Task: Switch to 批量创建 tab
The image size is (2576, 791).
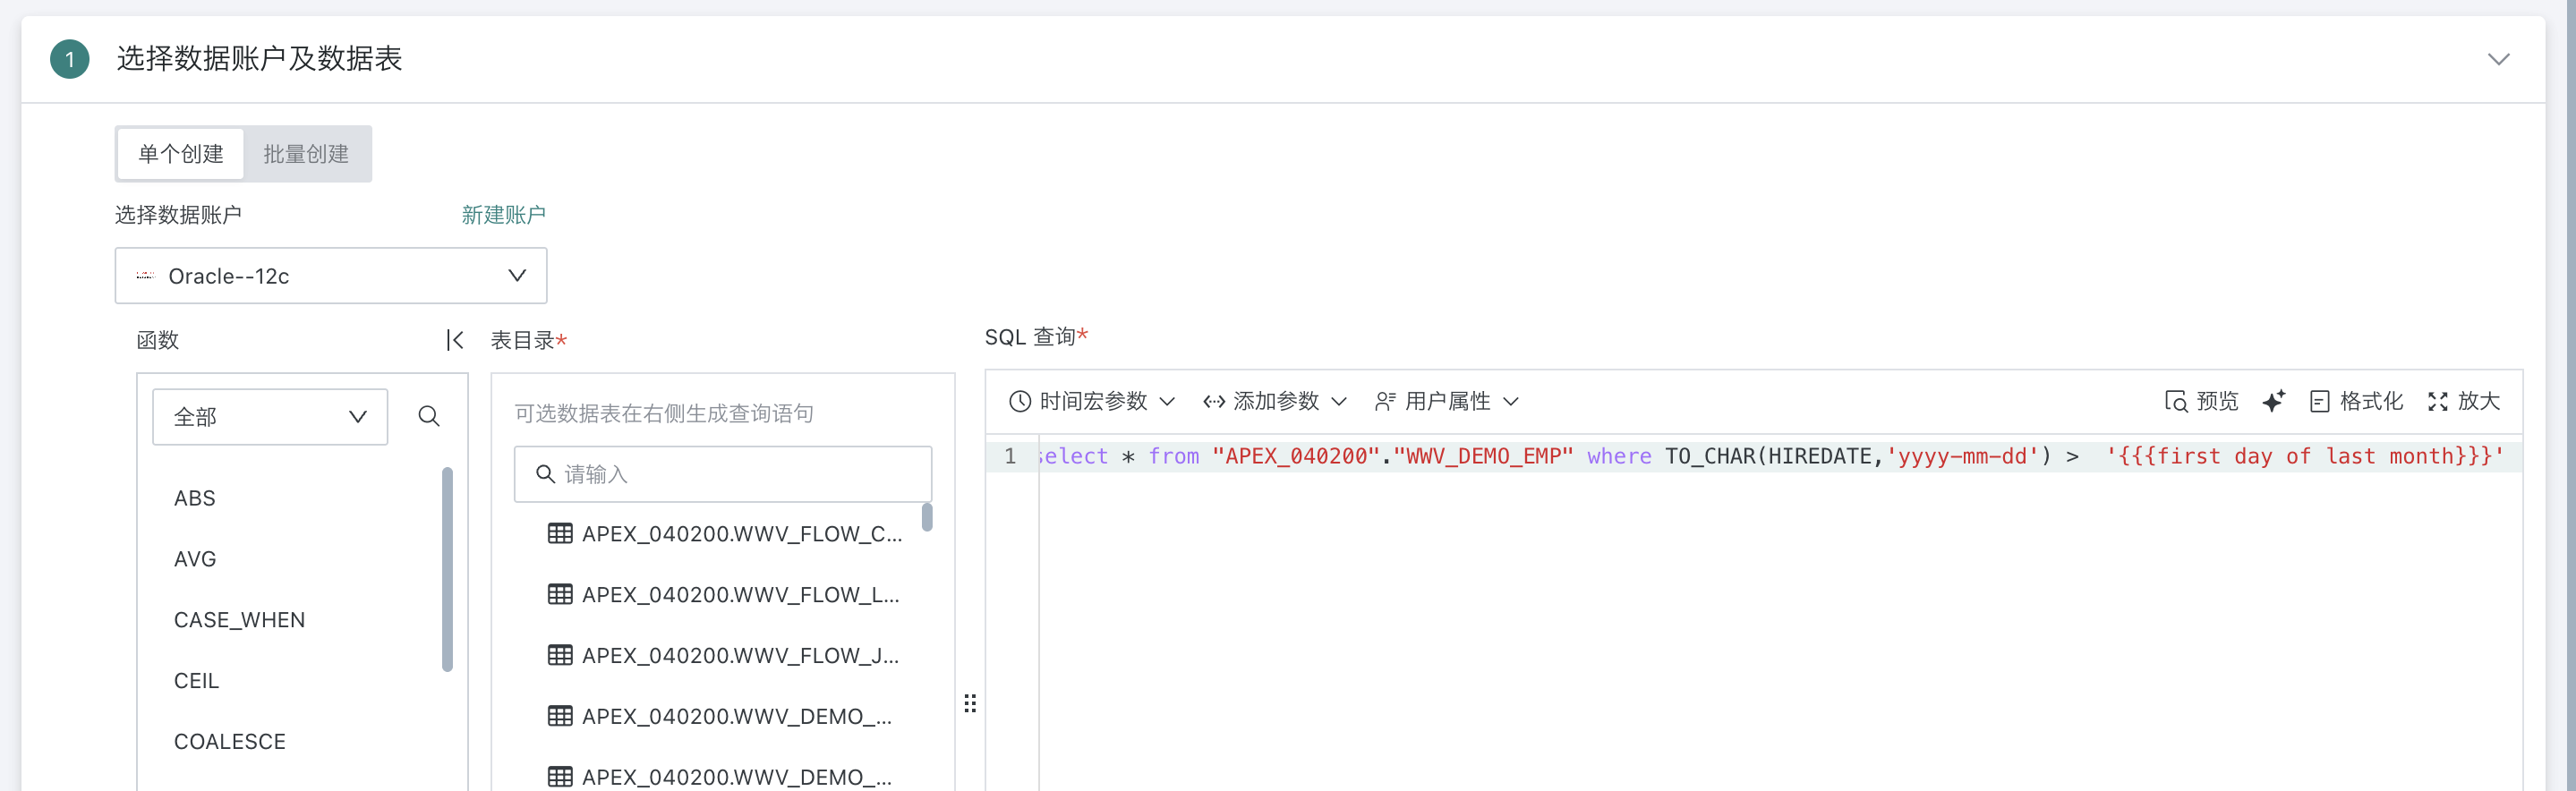Action: click(306, 154)
